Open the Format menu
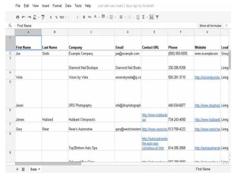 click(x=57, y=6)
